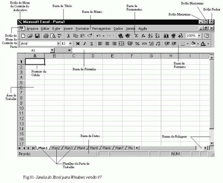Viewport: 223px width, 183px height.
Task: Select row 8 header
Action: tap(21, 98)
